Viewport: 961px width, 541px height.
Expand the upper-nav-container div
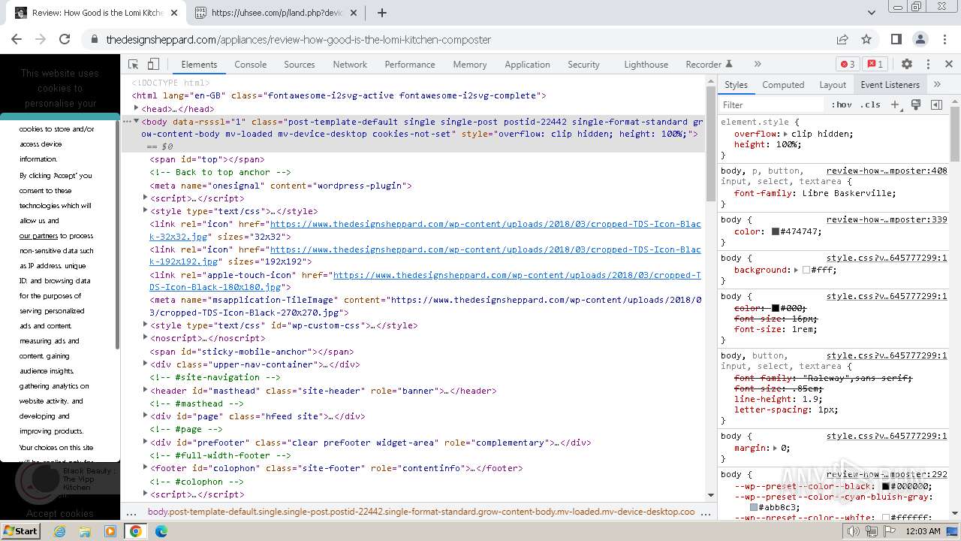(x=145, y=364)
